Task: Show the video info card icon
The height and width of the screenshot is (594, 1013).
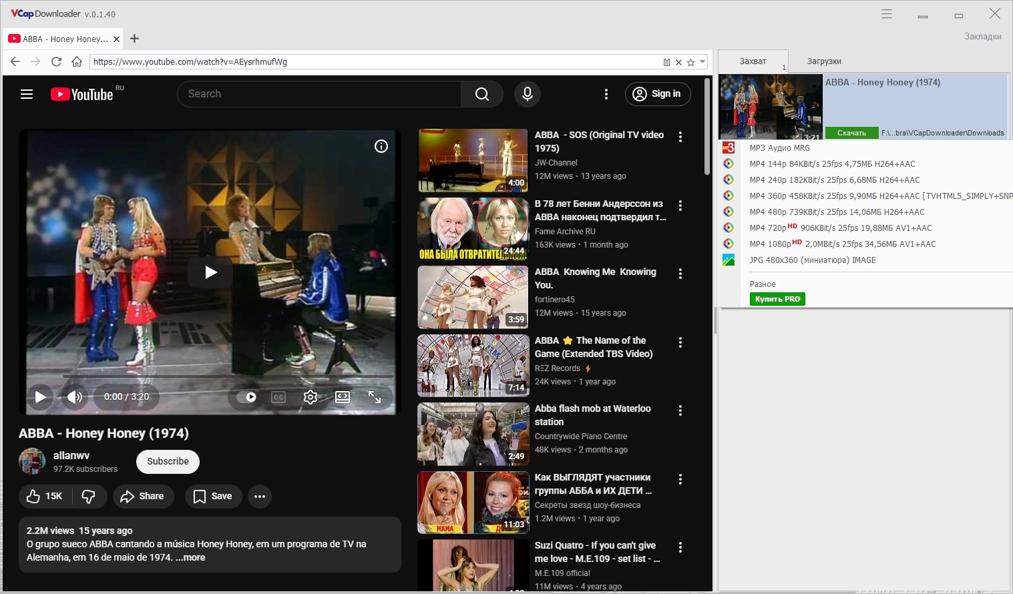Action: pyautogui.click(x=381, y=146)
